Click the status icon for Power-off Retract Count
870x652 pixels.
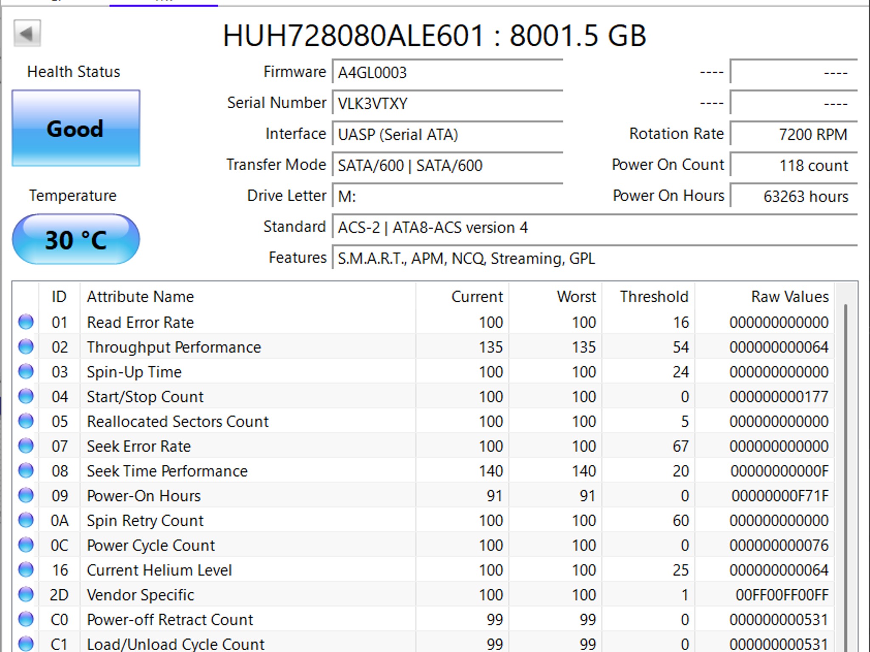pyautogui.click(x=26, y=619)
